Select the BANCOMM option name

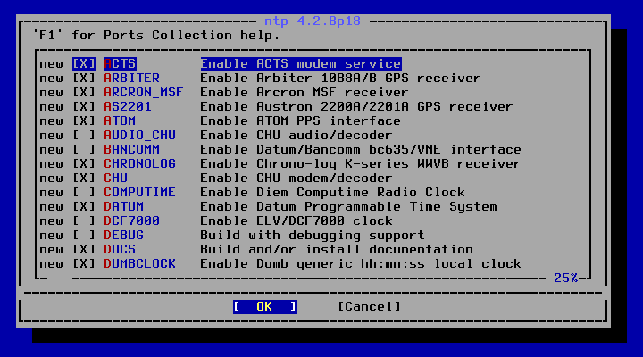pyautogui.click(x=132, y=150)
